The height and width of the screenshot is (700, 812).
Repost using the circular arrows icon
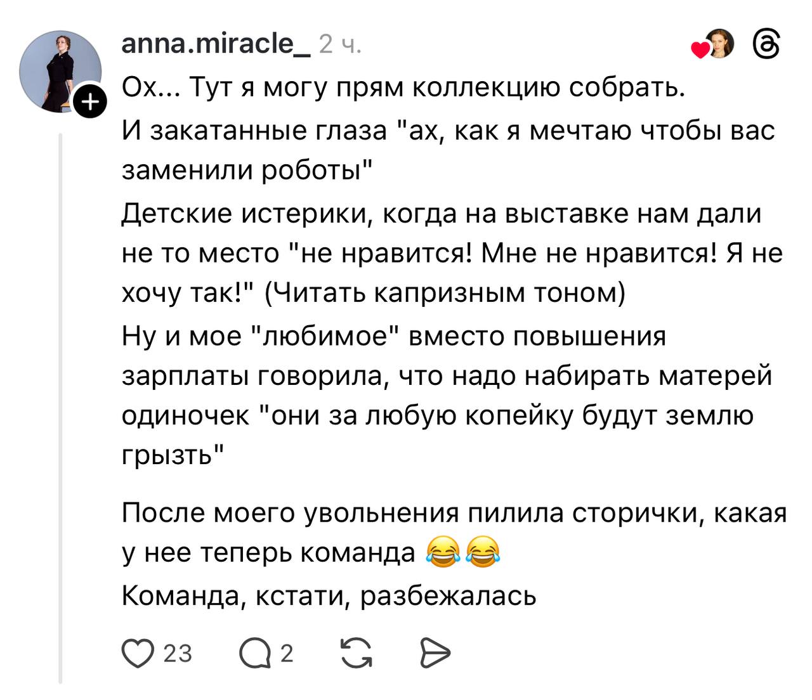pos(357,653)
